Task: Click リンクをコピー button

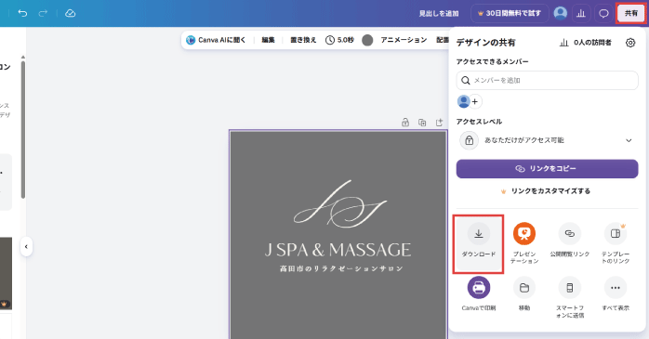Action: (547, 169)
